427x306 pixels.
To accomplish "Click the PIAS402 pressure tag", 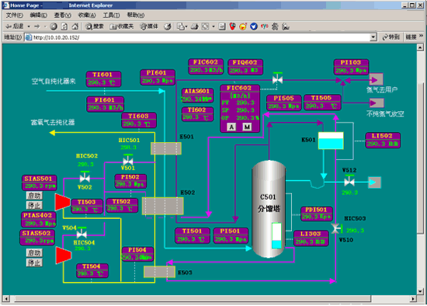I will [x=39, y=220].
